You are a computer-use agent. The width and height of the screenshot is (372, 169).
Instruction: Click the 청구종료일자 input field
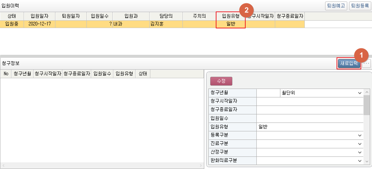(310, 110)
